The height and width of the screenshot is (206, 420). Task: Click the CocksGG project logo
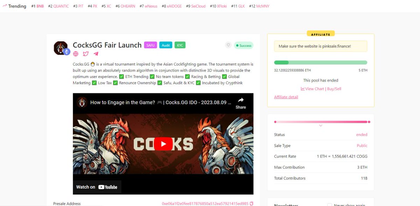pyautogui.click(x=61, y=48)
